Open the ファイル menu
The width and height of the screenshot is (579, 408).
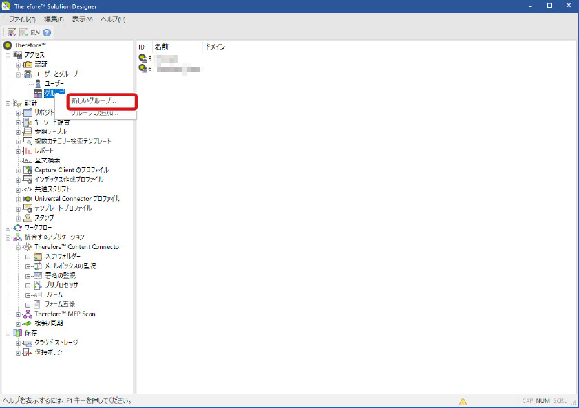point(23,19)
